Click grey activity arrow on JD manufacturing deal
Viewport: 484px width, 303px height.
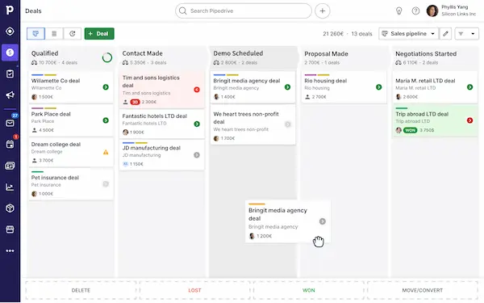click(x=197, y=155)
